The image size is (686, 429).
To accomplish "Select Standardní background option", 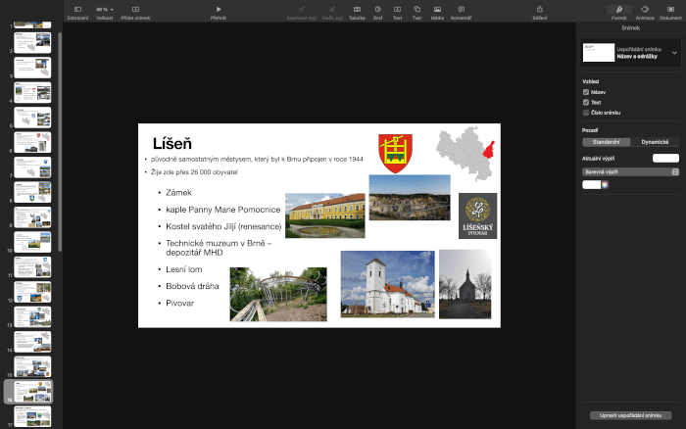I will [607, 142].
